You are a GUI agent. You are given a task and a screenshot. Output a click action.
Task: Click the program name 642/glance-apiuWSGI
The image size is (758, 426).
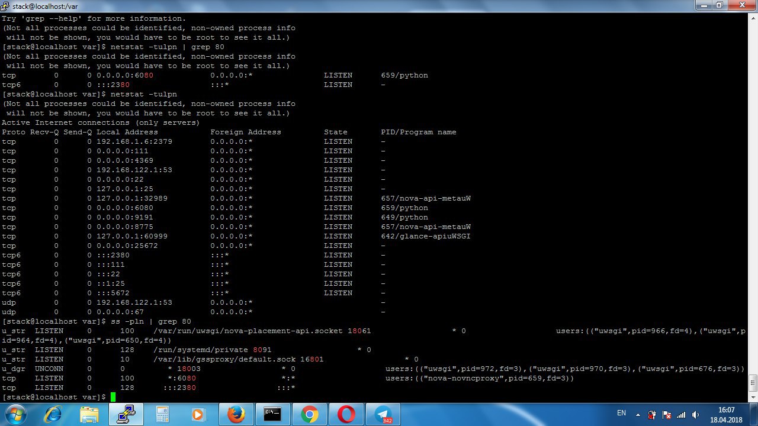[x=426, y=237]
